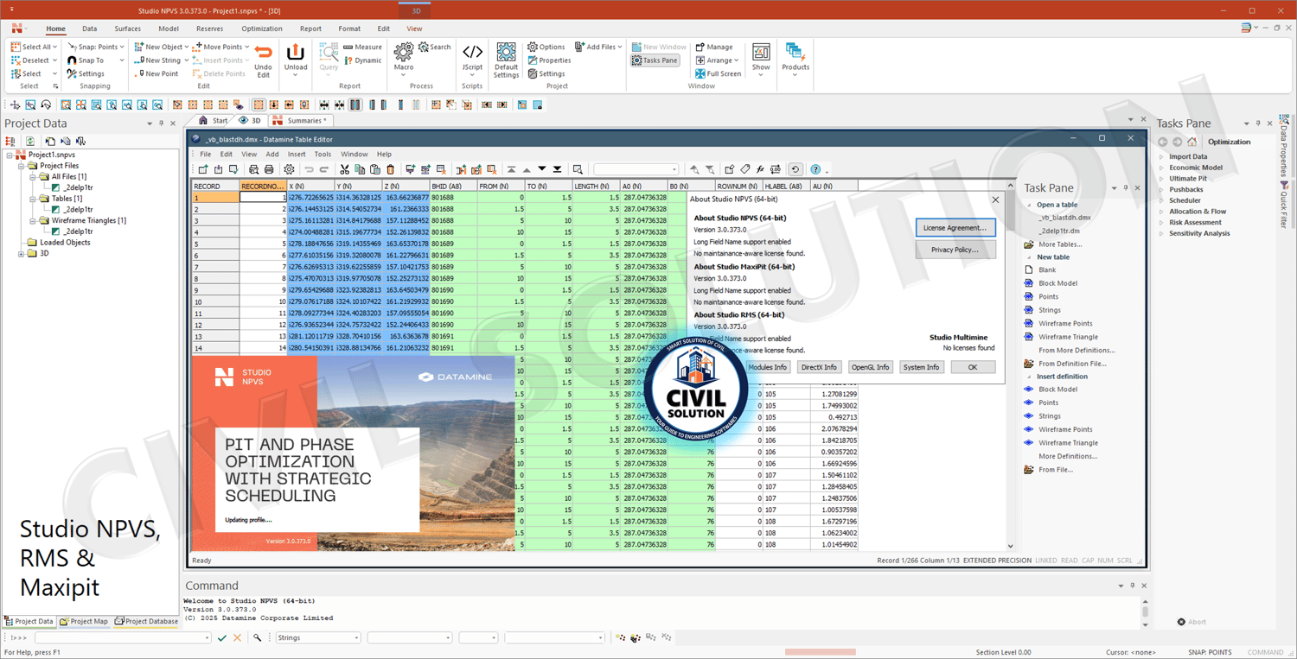Click the Privacy Policy button
This screenshot has height=659, width=1297.
click(955, 250)
